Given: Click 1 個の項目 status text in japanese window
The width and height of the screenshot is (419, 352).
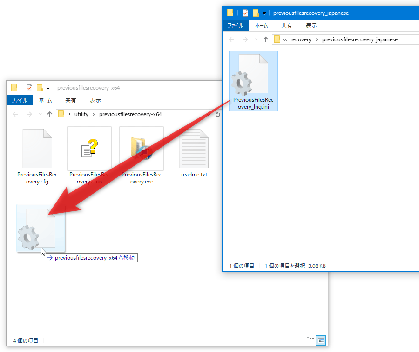Looking at the screenshot, I should 242,266.
